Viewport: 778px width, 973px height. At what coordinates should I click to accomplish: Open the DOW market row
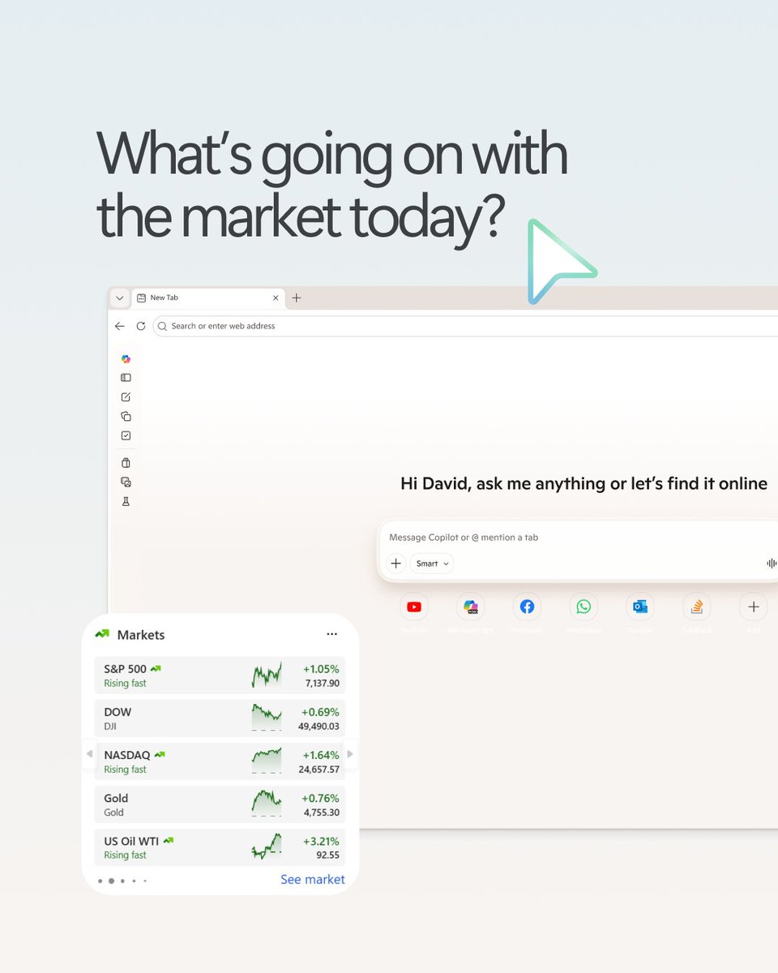tap(220, 718)
